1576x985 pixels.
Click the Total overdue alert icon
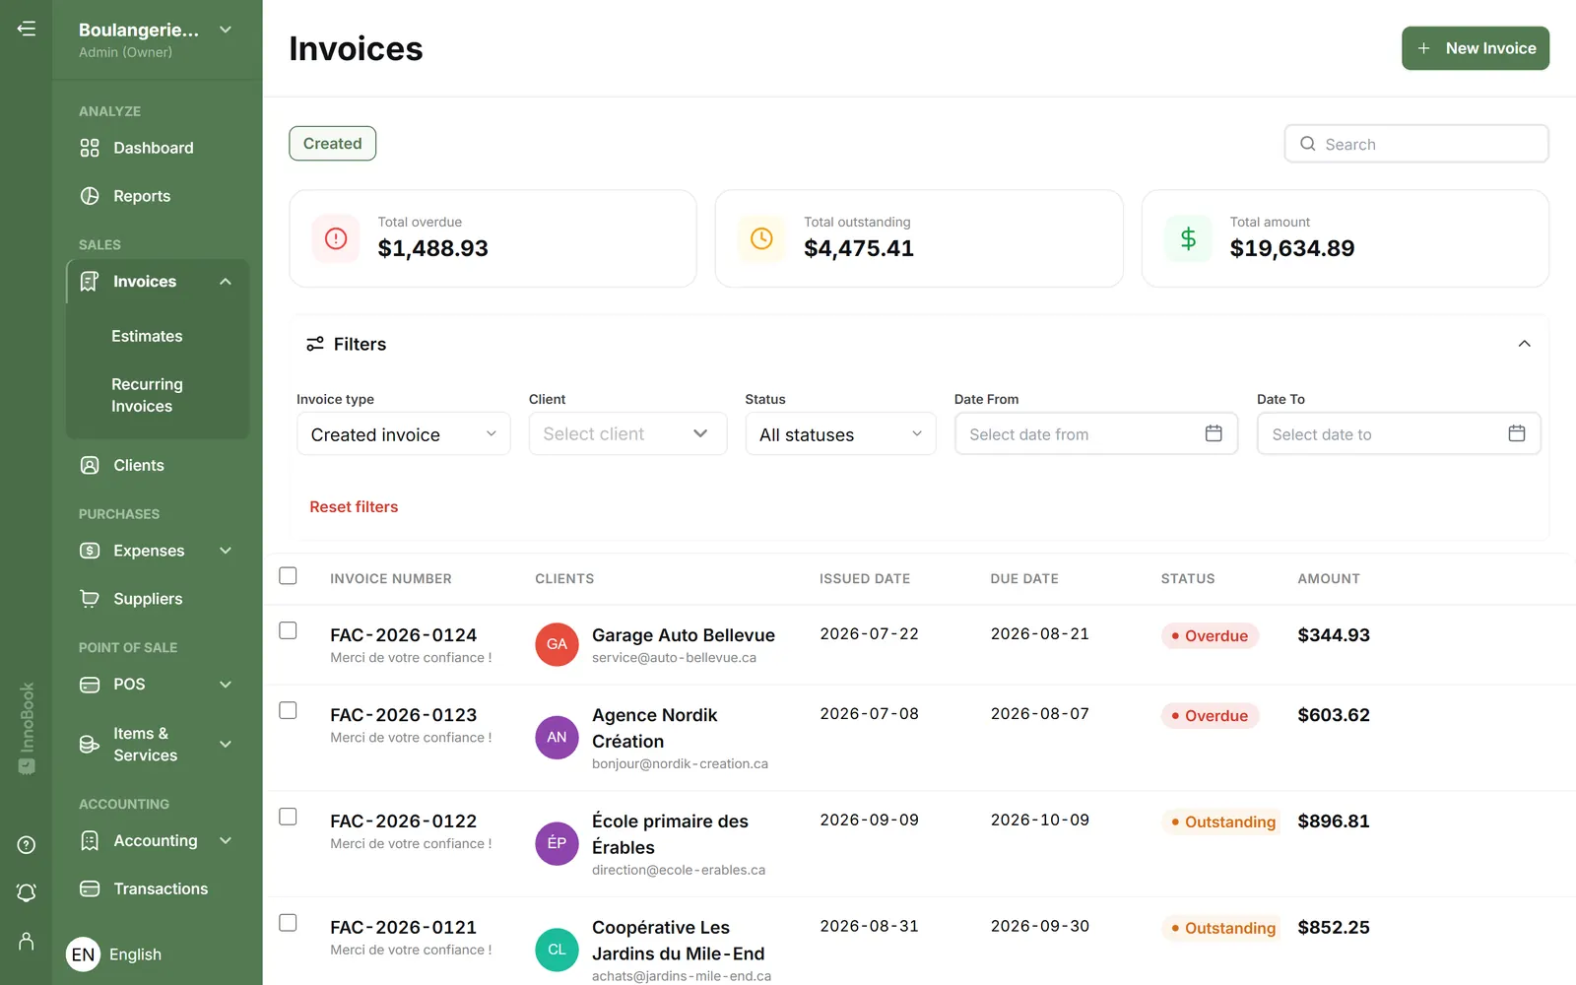pos(336,238)
